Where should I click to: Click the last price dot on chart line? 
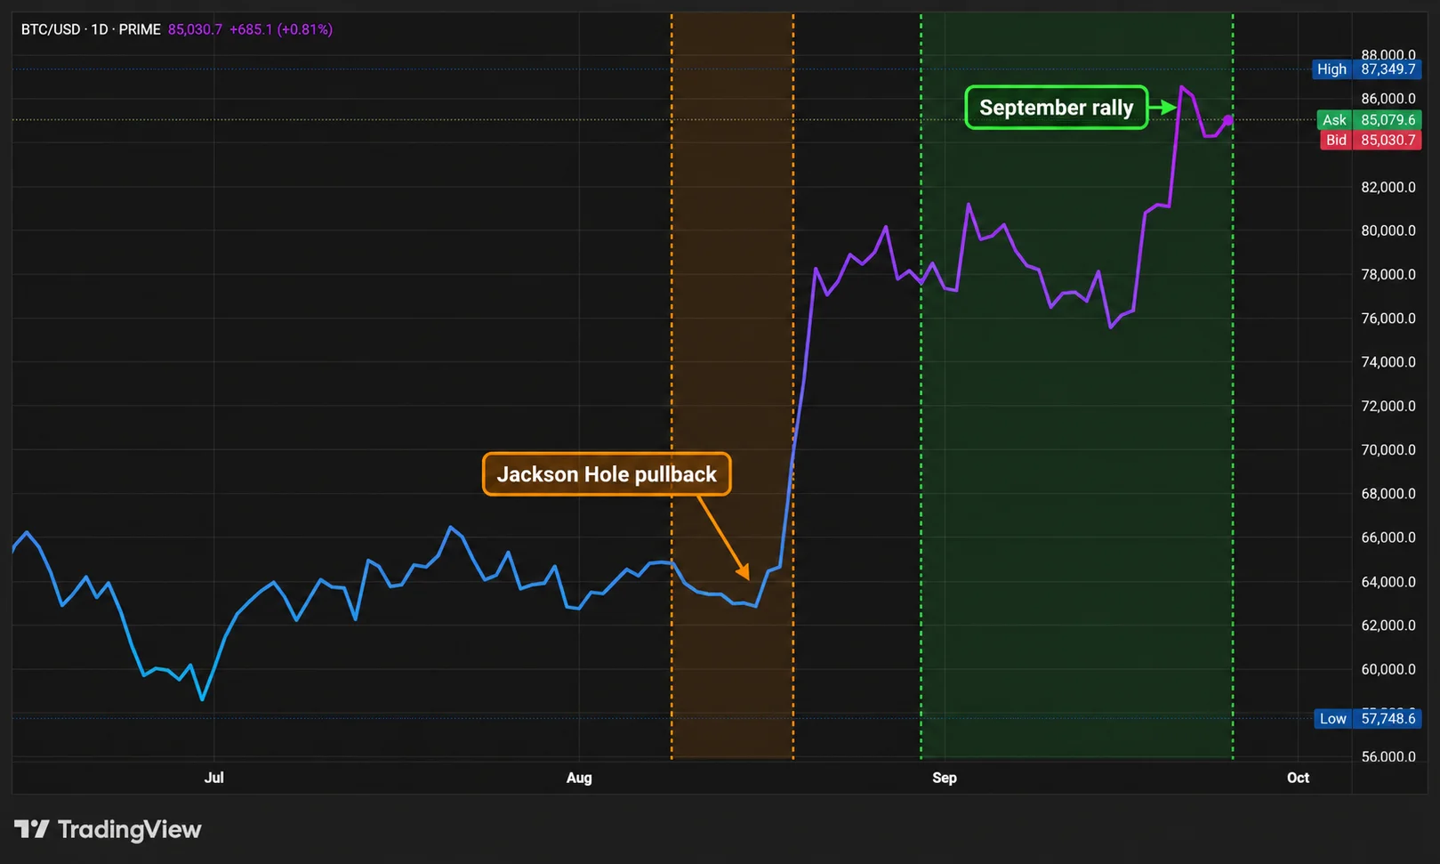(1228, 119)
